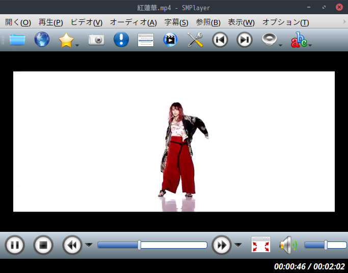Open the 再生(P) menu
The width and height of the screenshot is (348, 273).
click(51, 22)
